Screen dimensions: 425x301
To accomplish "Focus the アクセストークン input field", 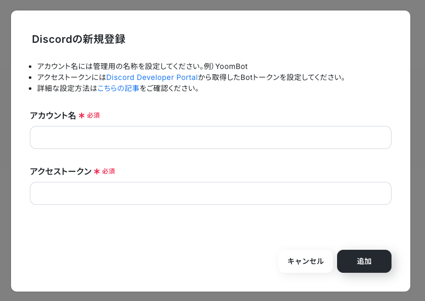I will pos(210,193).
